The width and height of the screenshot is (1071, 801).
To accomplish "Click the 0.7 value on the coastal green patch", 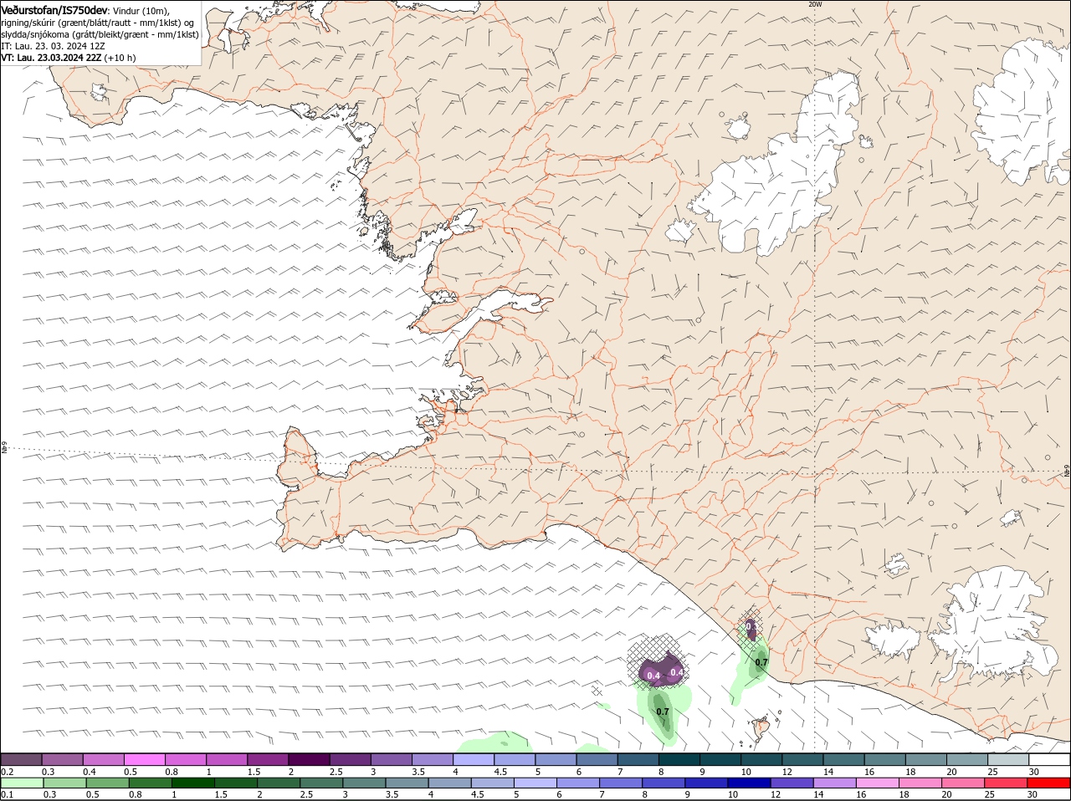I will pos(761,662).
